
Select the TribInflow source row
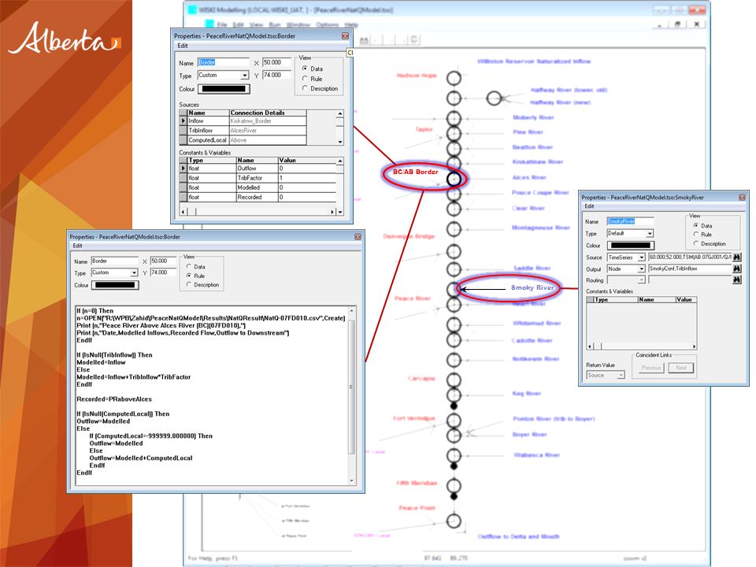(243, 131)
